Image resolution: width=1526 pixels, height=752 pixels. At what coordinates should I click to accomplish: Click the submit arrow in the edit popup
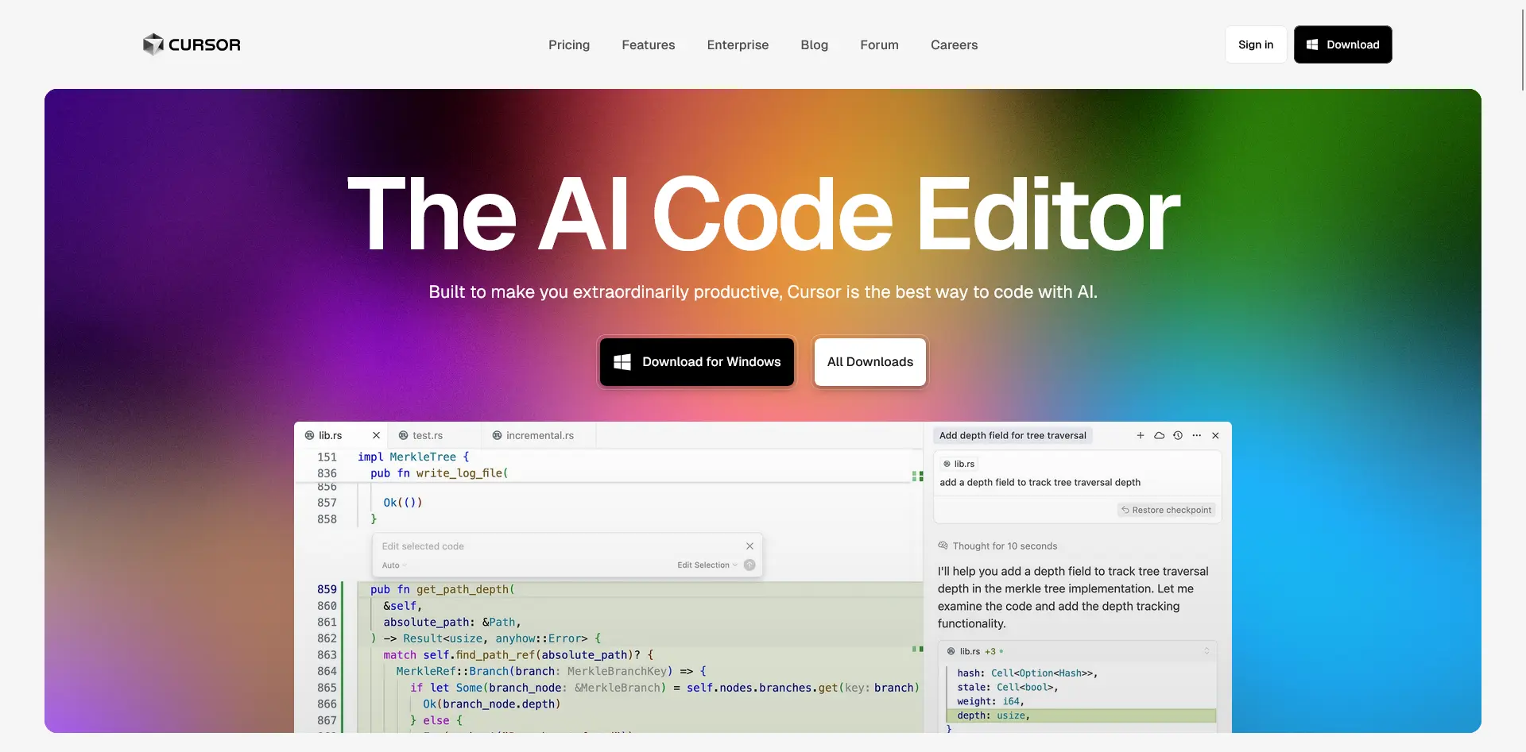(749, 565)
